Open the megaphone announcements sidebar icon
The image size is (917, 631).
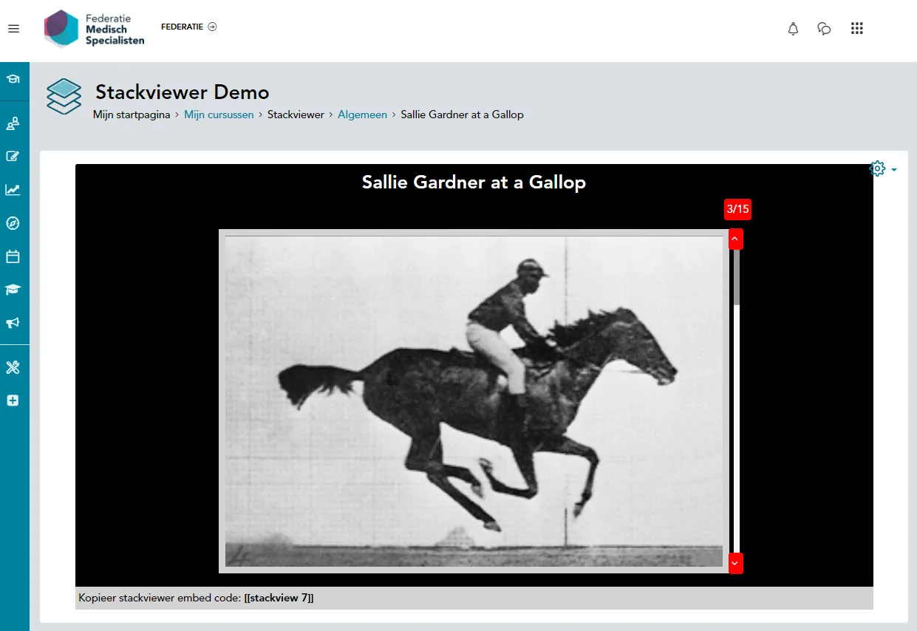click(x=13, y=323)
